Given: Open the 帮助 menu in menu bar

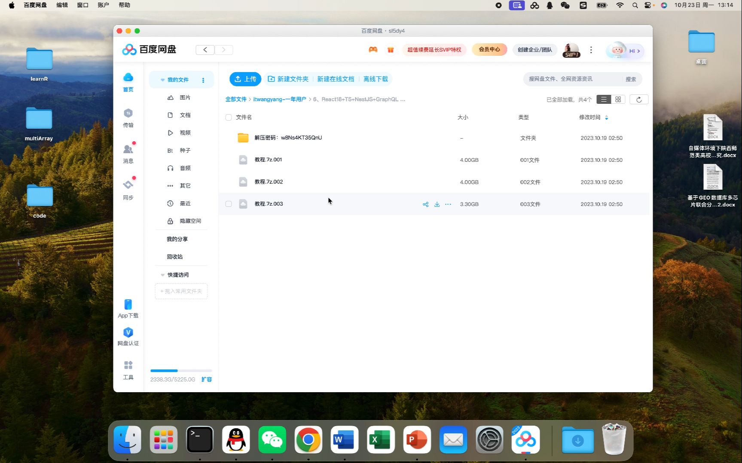Looking at the screenshot, I should (124, 5).
